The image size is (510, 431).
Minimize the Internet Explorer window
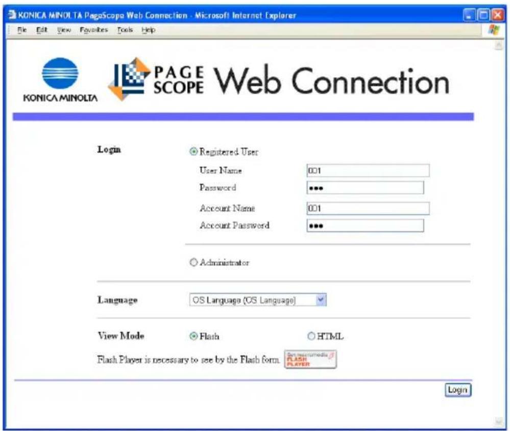pyautogui.click(x=469, y=15)
